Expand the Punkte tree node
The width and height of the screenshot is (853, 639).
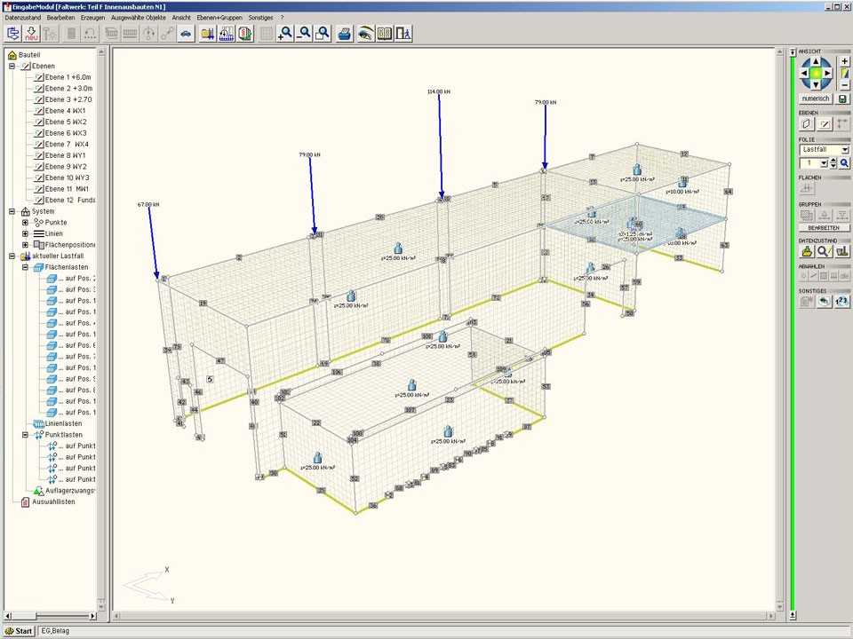click(25, 223)
